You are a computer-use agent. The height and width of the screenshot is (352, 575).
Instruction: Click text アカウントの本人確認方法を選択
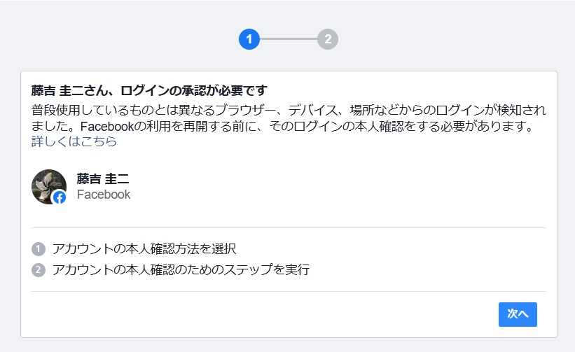(144, 249)
